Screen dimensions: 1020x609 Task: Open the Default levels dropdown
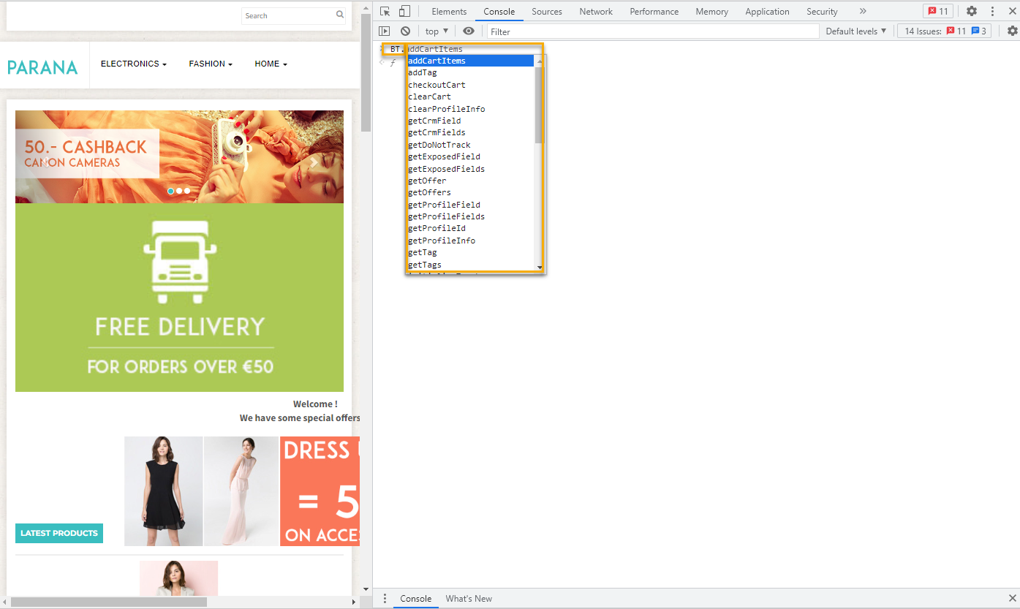click(x=855, y=31)
